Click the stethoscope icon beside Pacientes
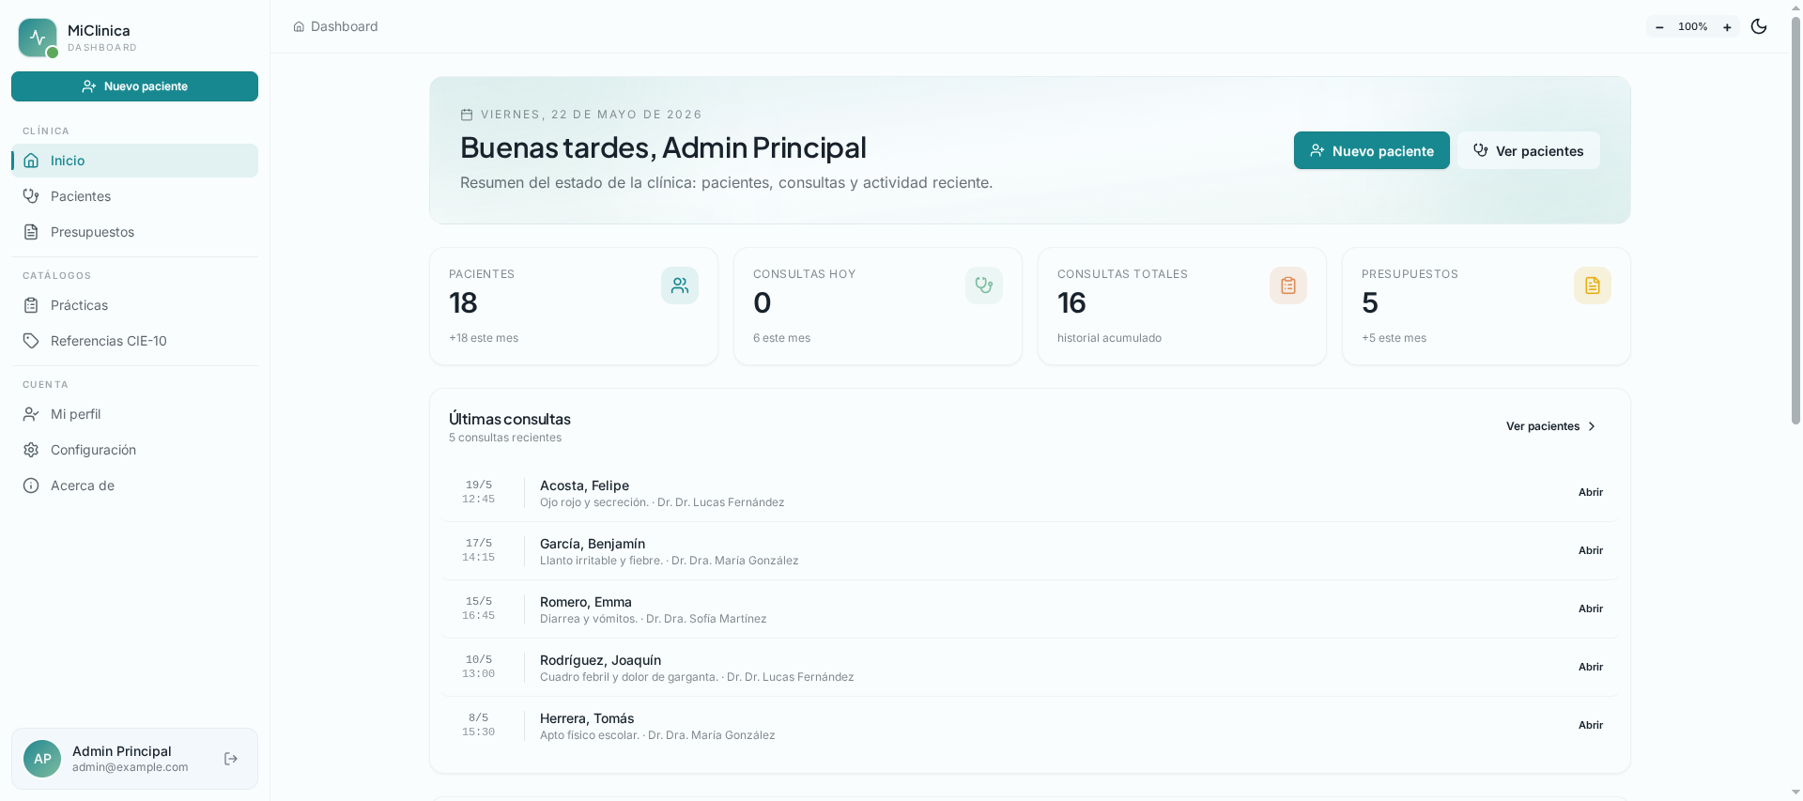The height and width of the screenshot is (801, 1803). 31,196
